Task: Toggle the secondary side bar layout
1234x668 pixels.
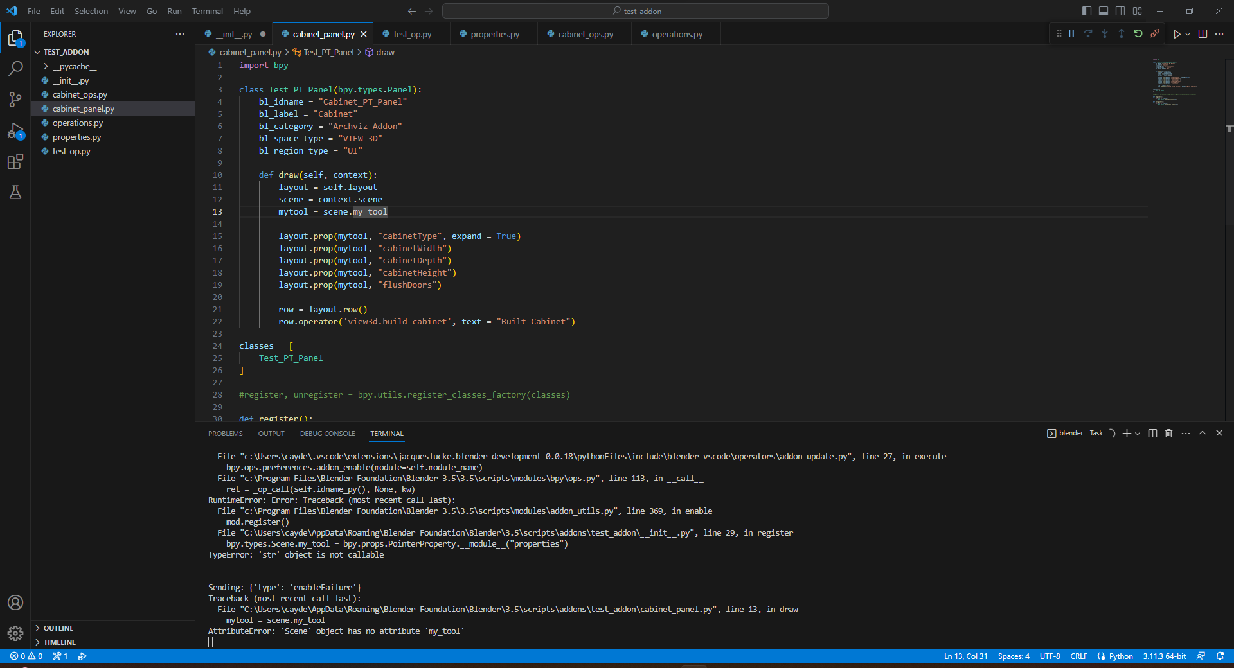Action: (1120, 11)
